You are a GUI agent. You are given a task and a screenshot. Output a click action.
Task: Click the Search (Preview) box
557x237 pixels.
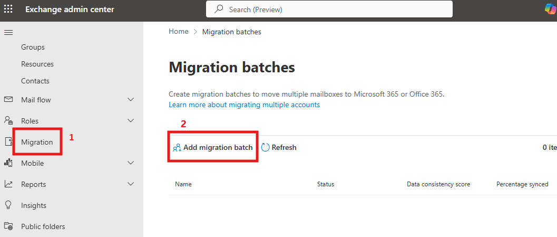(329, 10)
